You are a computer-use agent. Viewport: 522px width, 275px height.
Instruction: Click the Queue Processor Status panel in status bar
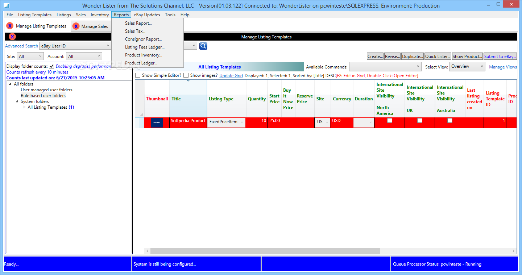[x=455, y=264]
